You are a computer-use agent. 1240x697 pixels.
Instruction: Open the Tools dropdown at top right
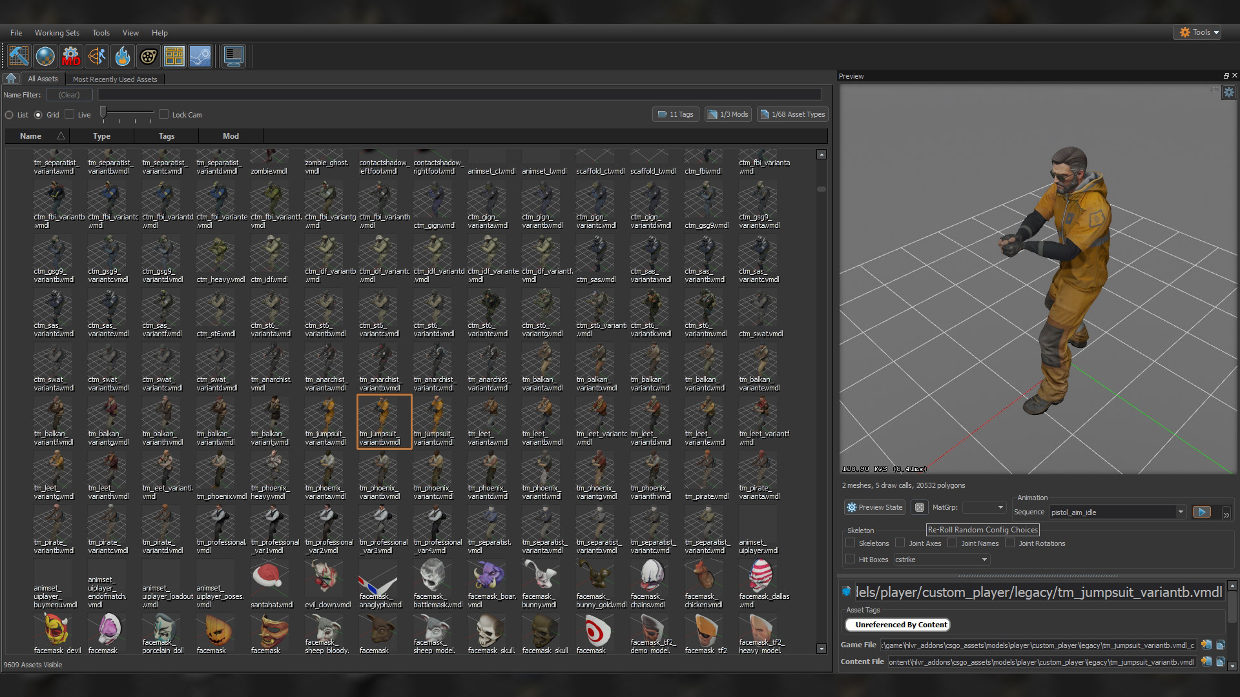(1198, 32)
